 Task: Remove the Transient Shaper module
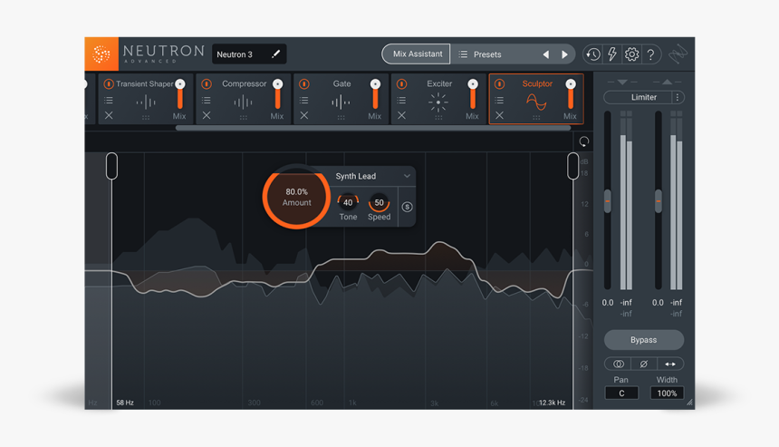pyautogui.click(x=109, y=115)
